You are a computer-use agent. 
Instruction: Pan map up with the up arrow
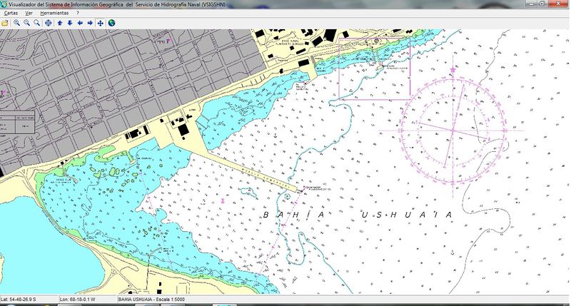coord(60,23)
